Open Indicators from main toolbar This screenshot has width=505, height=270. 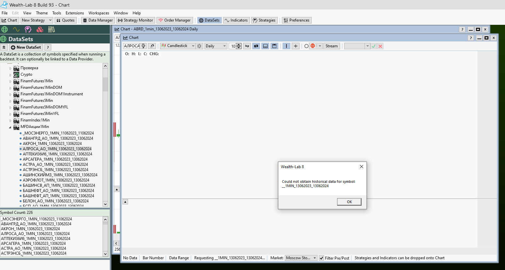click(x=236, y=20)
